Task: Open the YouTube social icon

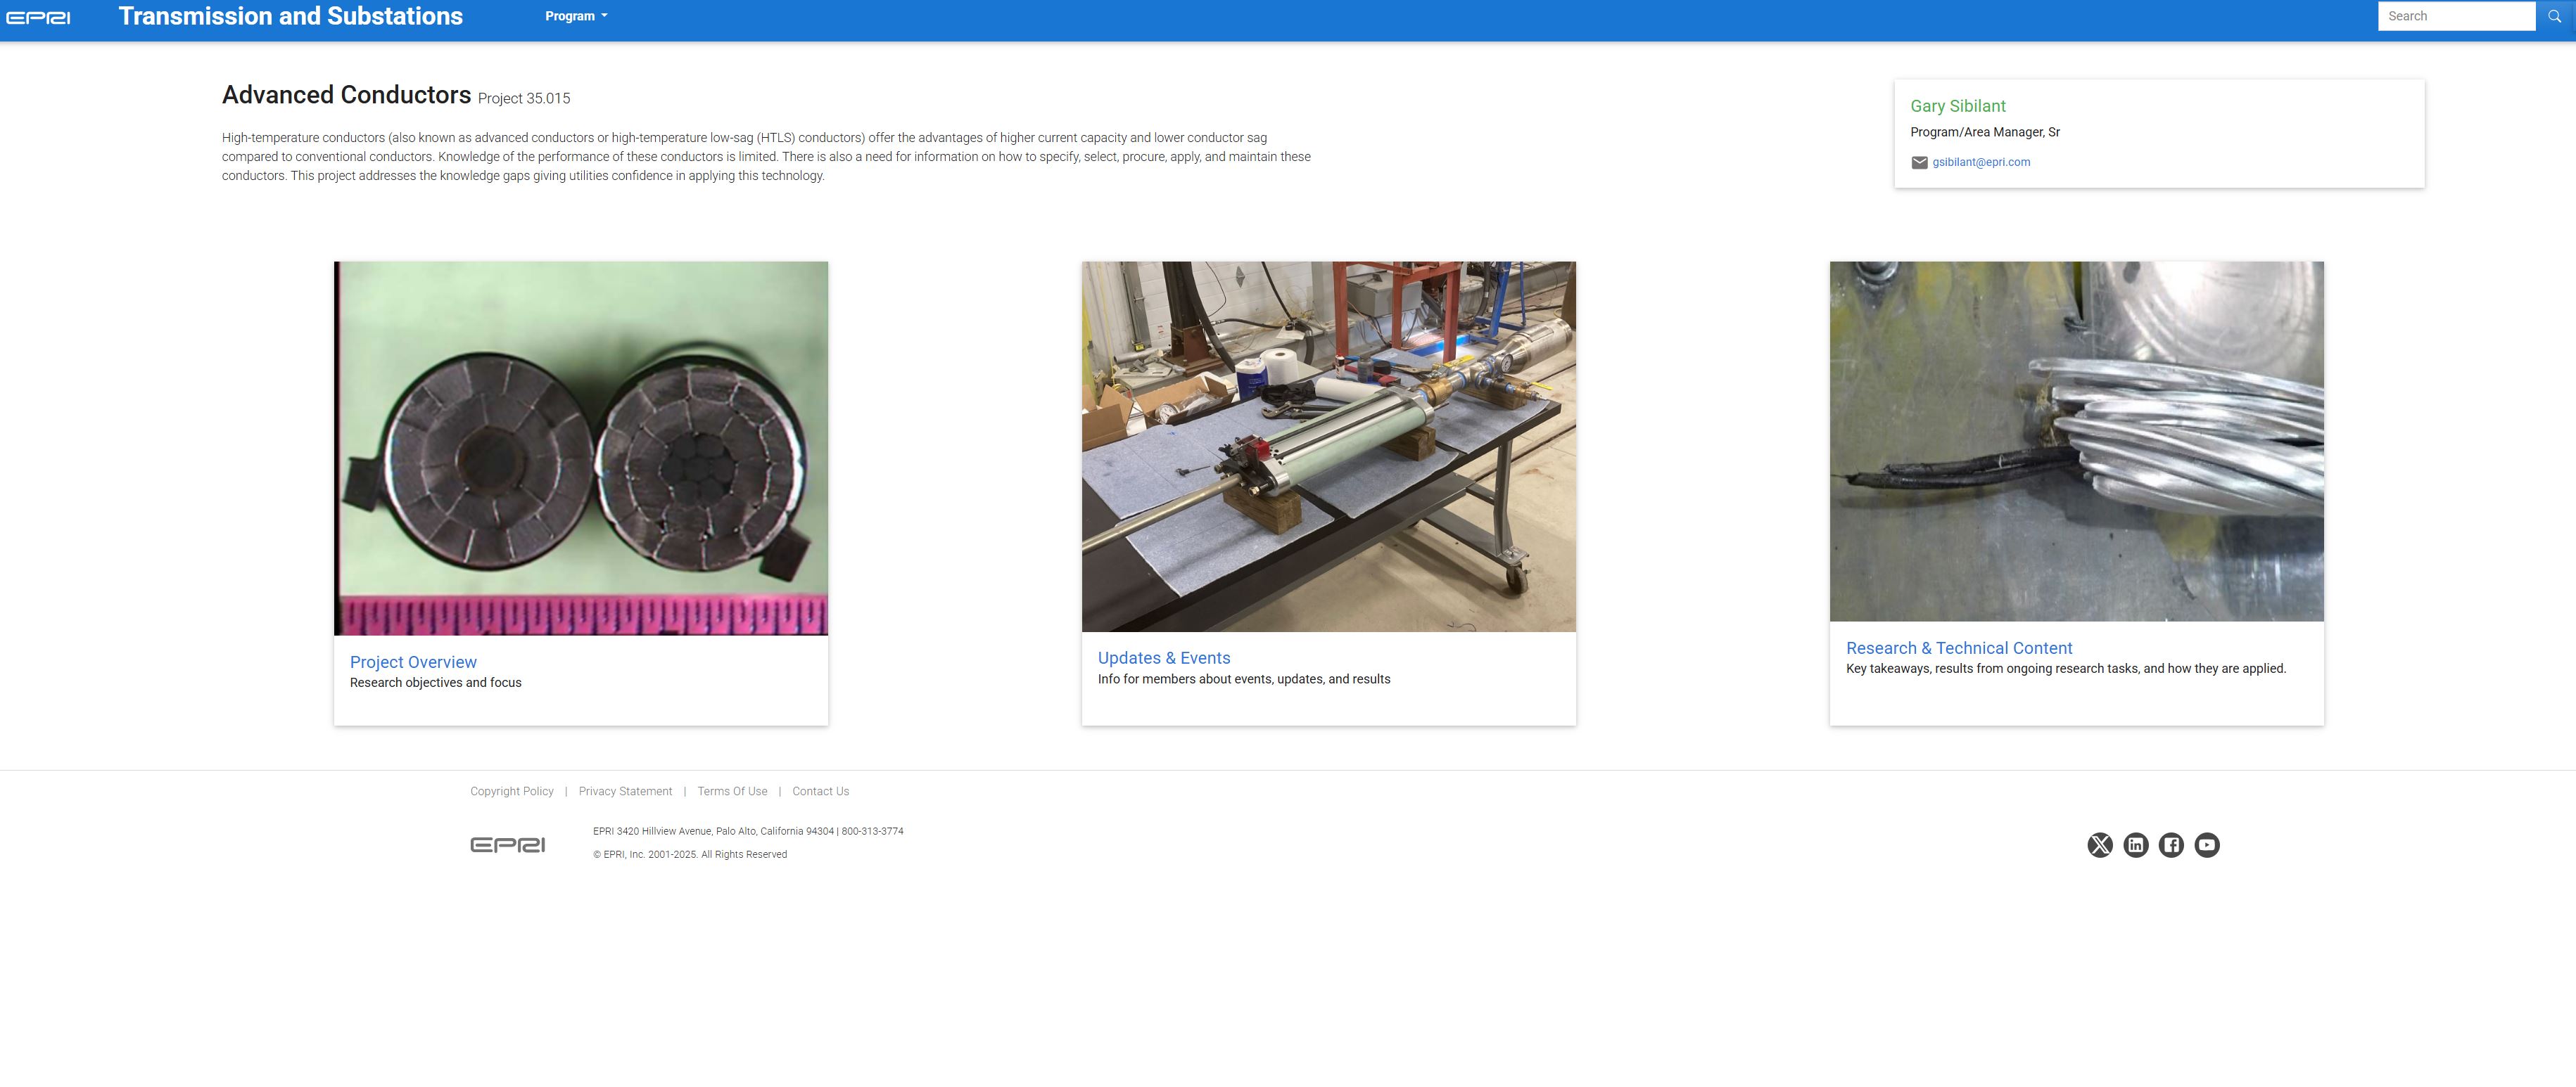Action: coord(2206,845)
